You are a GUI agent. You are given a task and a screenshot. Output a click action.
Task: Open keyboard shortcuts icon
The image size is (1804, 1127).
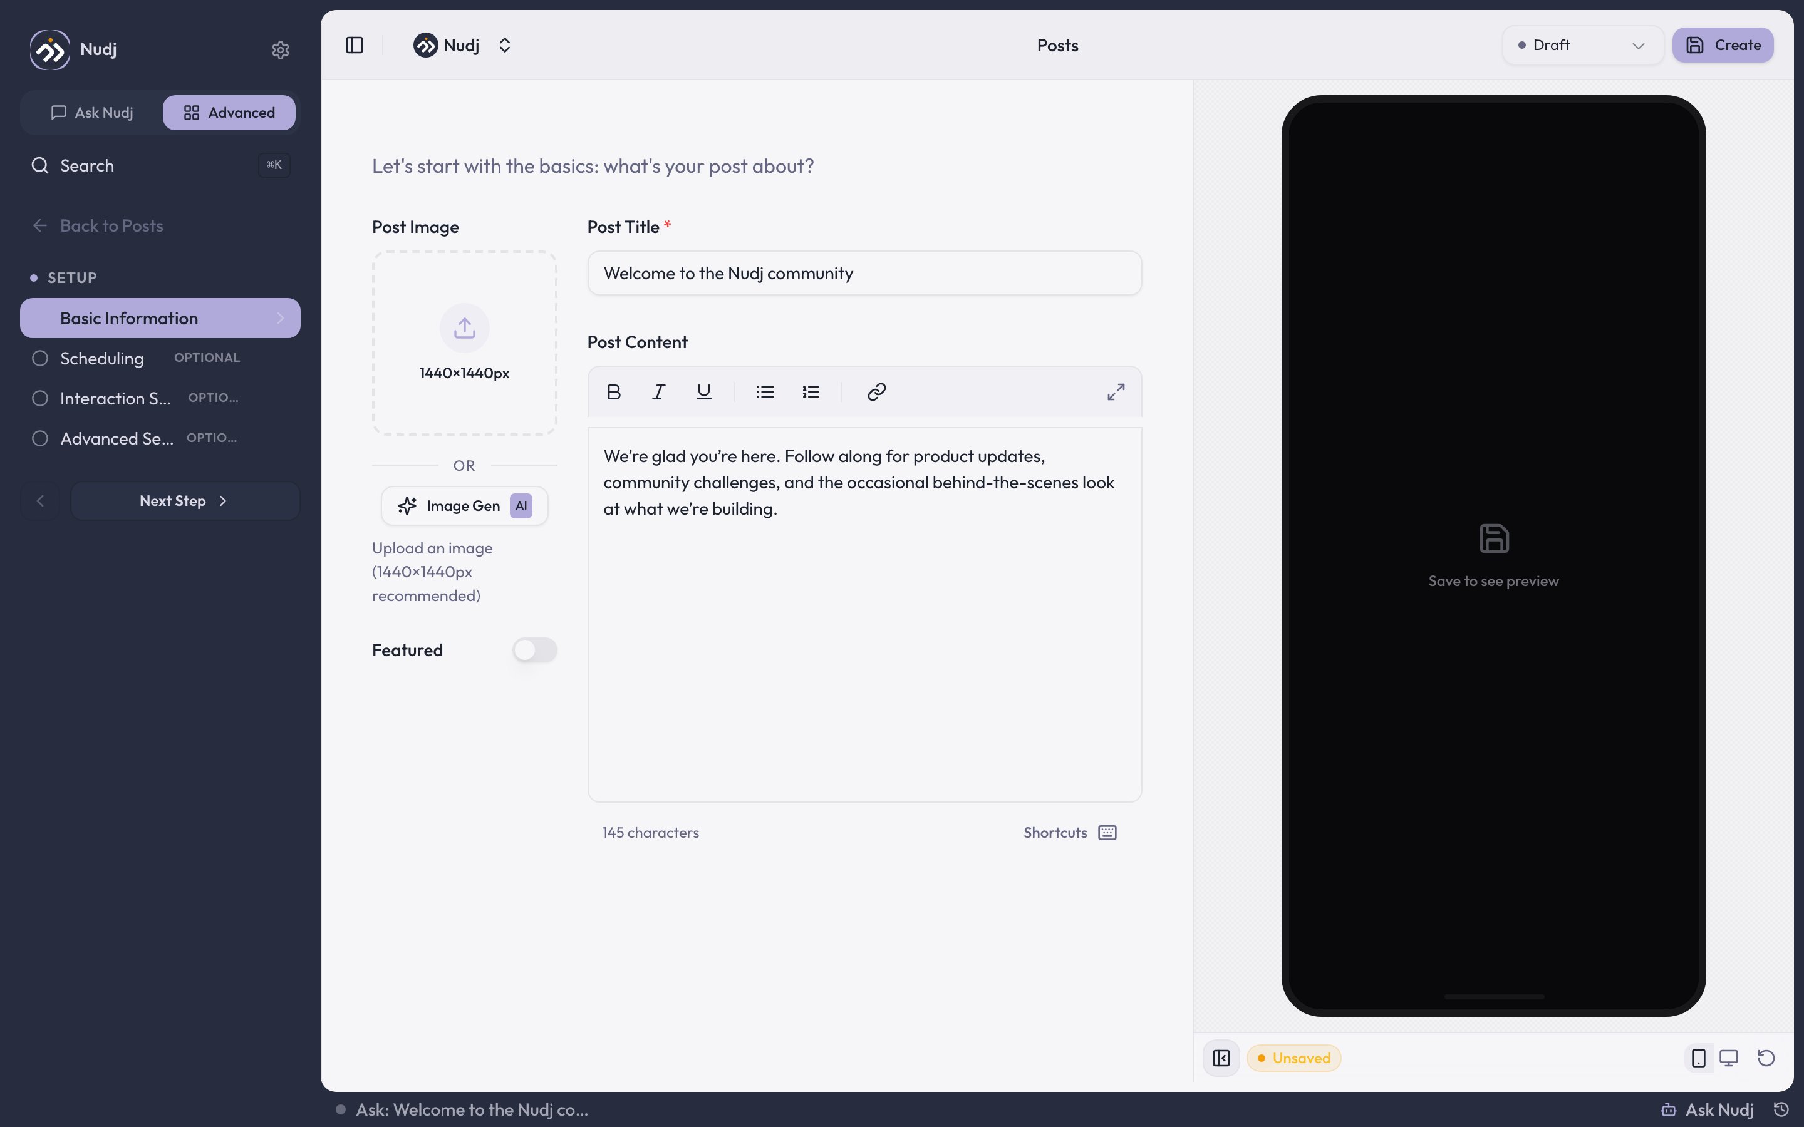click(1107, 833)
